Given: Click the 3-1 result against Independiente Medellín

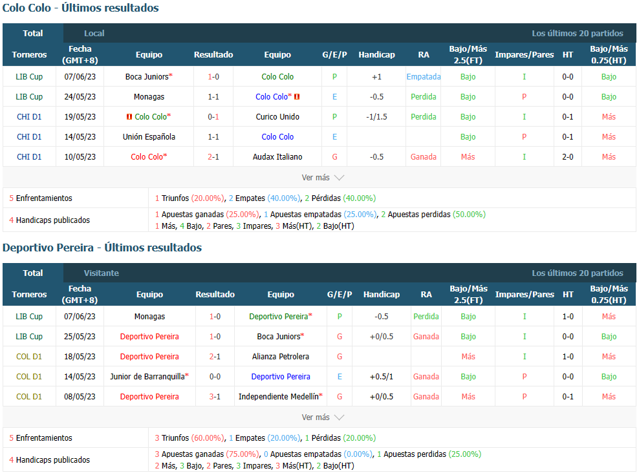Looking at the screenshot, I should coord(215,396).
